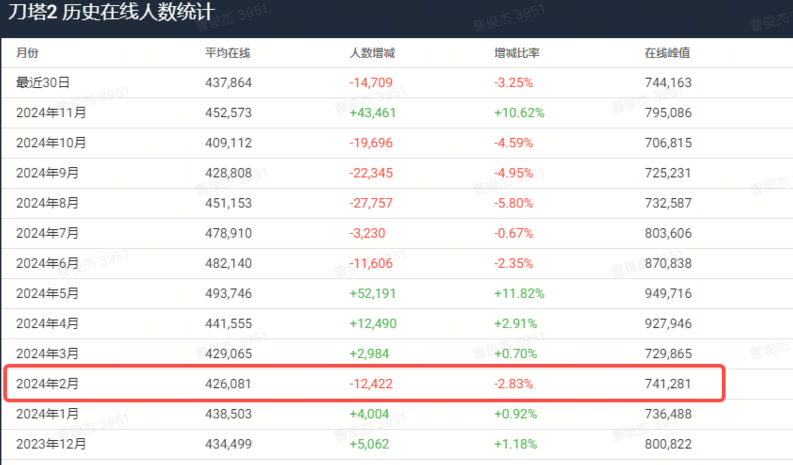Click the percentage +10.62%

519,113
